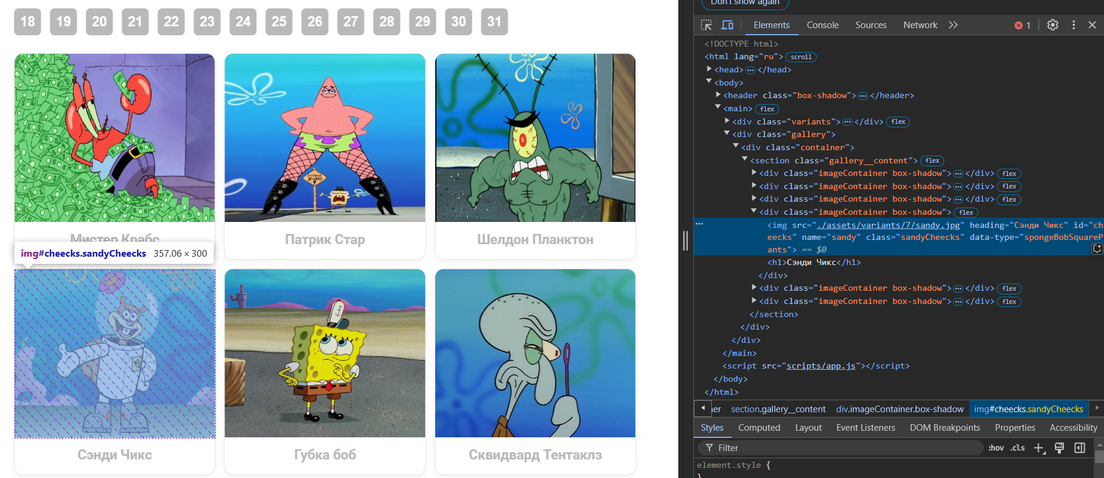Open the three-dot actions on the selected img row
The height and width of the screenshot is (478, 1104).
(x=699, y=224)
